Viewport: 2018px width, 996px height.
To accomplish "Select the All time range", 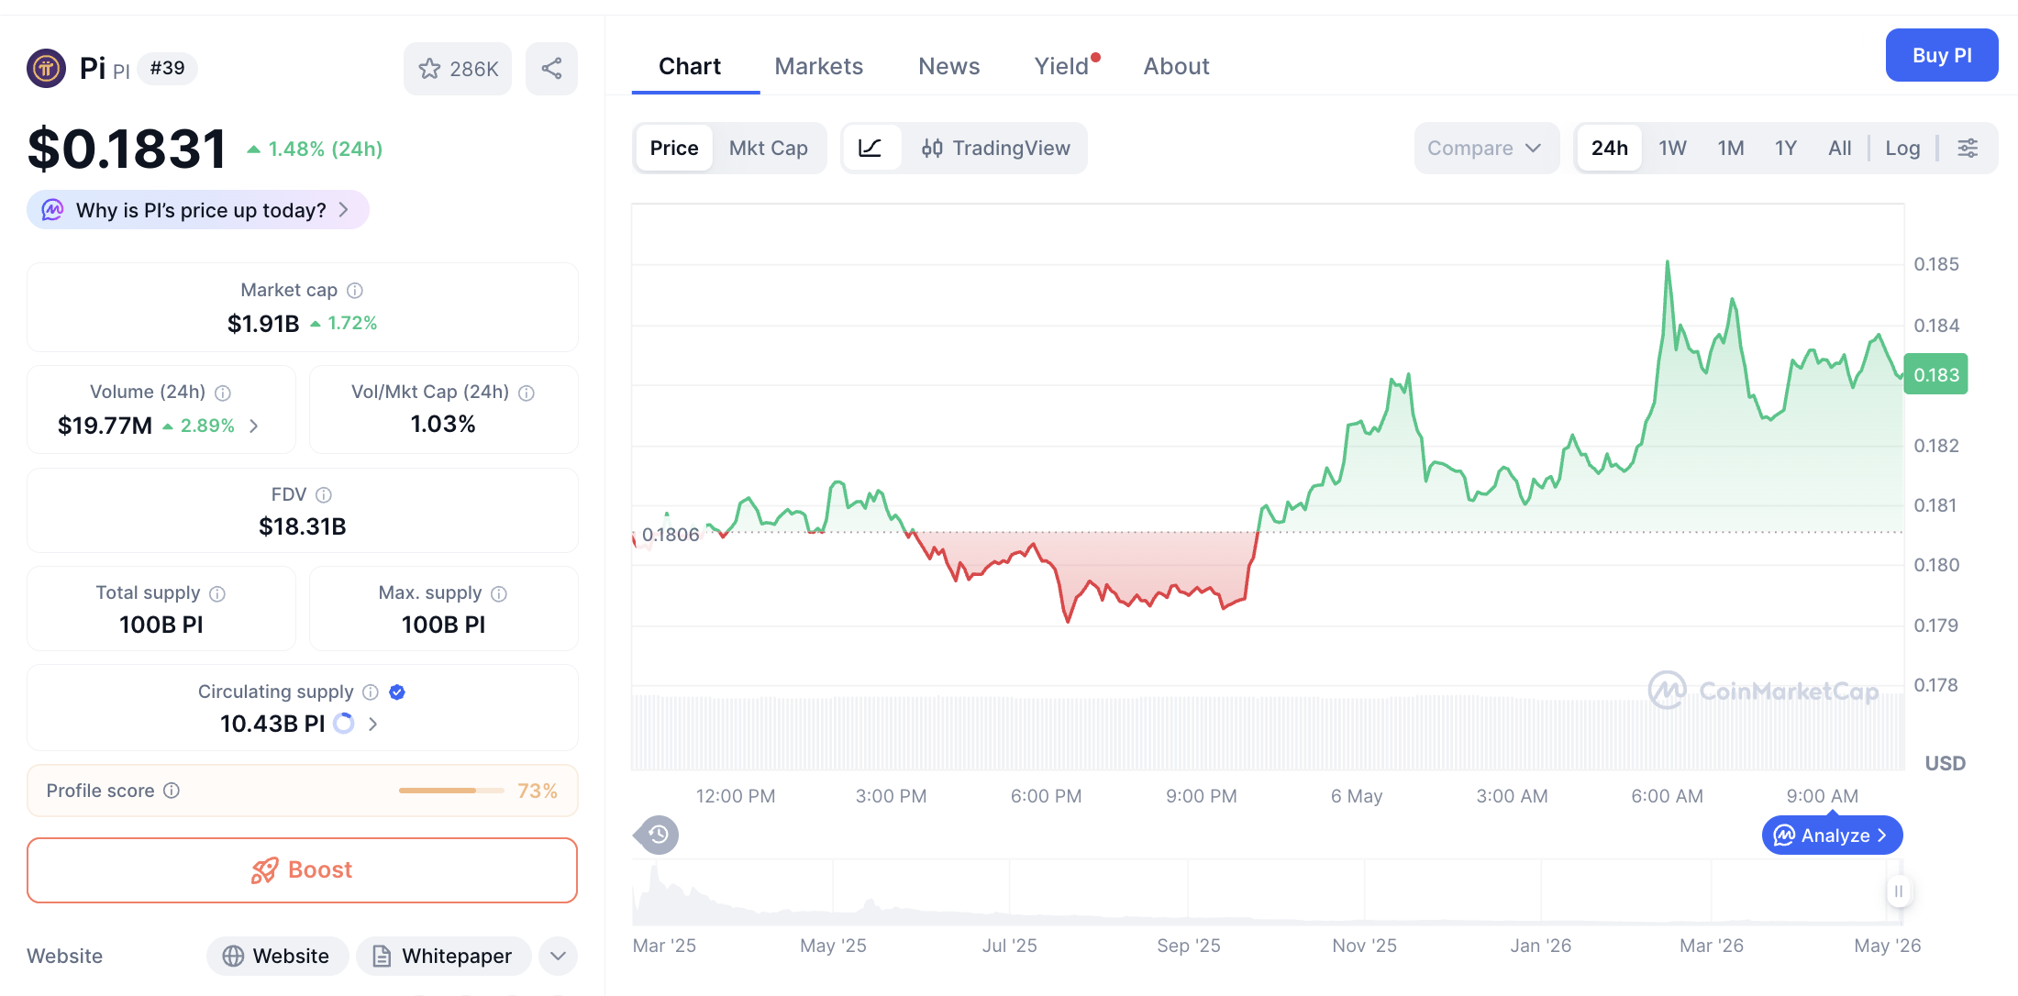I will point(1840,148).
